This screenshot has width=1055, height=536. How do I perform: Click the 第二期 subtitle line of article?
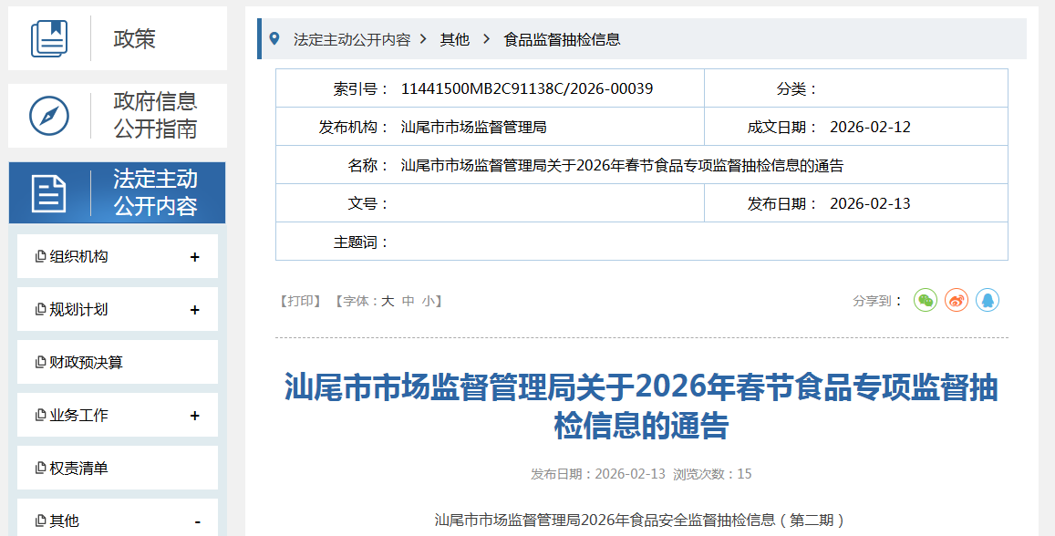tap(640, 520)
